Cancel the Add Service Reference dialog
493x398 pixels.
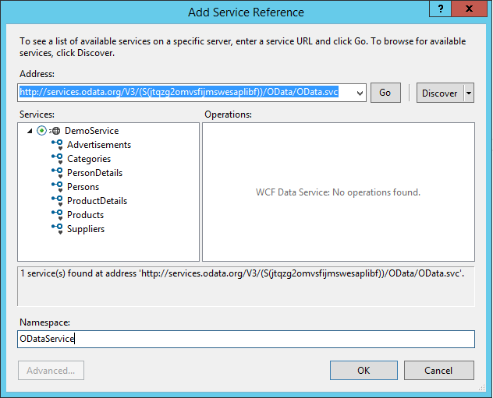coord(438,370)
